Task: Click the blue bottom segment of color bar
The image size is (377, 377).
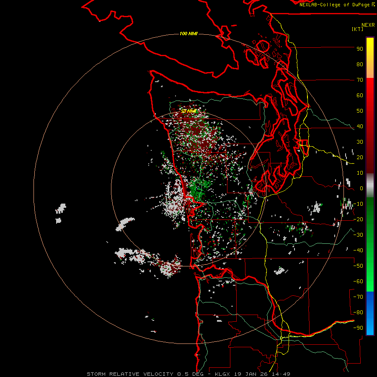Action: [x=370, y=313]
